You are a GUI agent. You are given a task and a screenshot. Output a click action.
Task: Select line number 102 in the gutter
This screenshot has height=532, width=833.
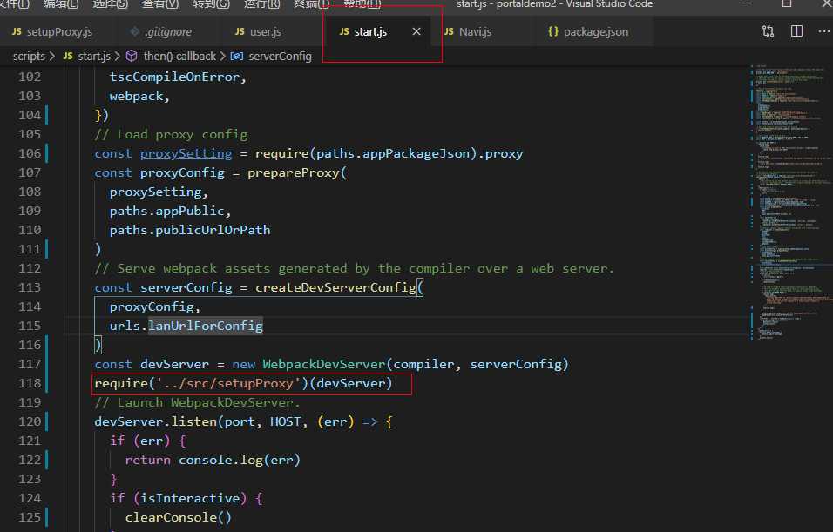click(30, 77)
